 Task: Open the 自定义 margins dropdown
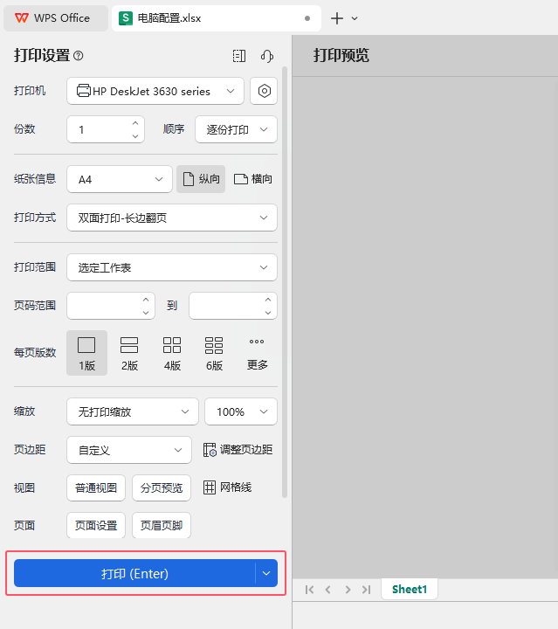[129, 450]
